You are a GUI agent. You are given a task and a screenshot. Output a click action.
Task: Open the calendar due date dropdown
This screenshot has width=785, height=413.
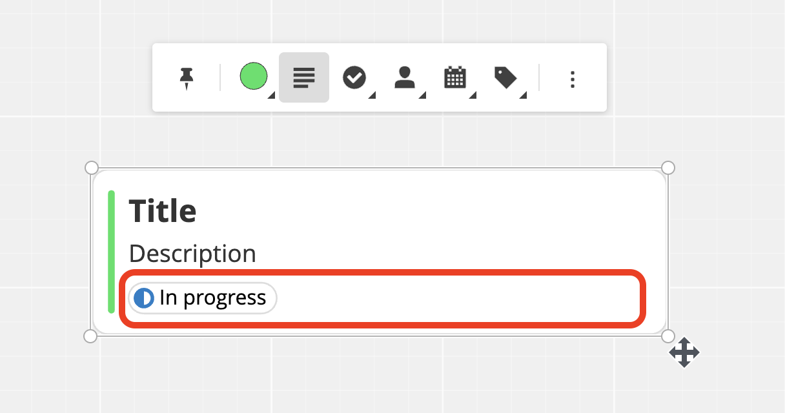tap(455, 78)
